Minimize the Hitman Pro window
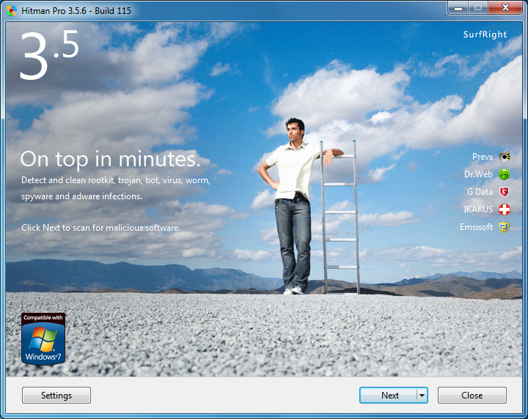Viewport: 528px width, 419px height. point(458,8)
